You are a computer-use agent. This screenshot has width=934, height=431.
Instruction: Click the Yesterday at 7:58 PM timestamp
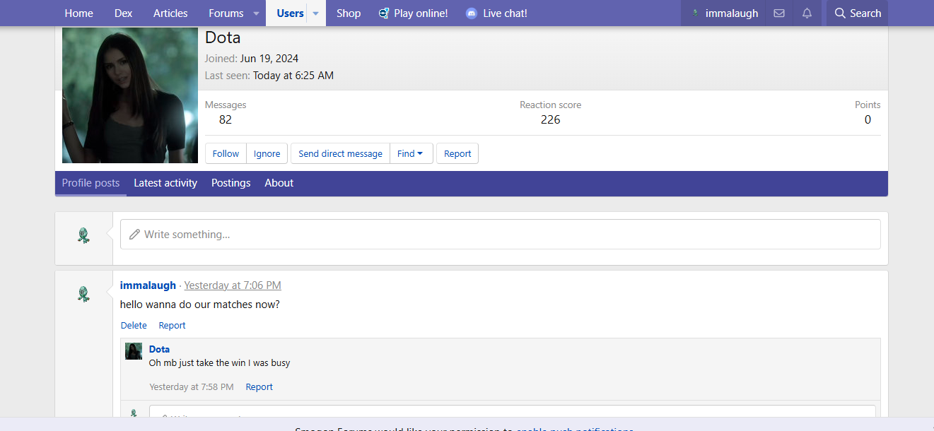pyautogui.click(x=192, y=387)
